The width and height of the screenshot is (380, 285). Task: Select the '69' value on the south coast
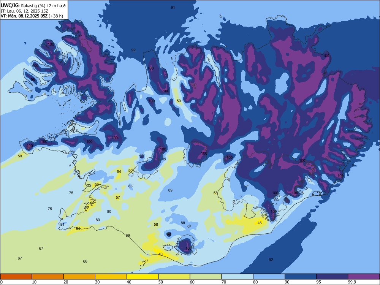pos(128,236)
